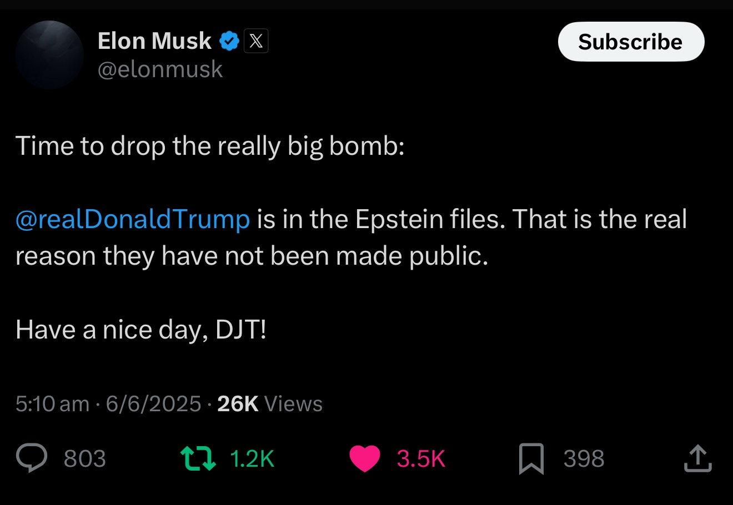Viewport: 733px width, 505px height.
Task: Open the share menu icon
Action: (x=697, y=458)
